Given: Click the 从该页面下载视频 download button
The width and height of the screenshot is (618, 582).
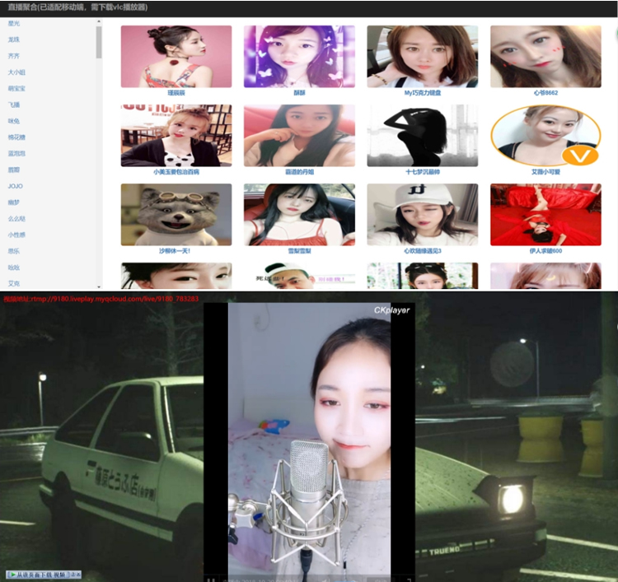Looking at the screenshot, I should (x=43, y=574).
